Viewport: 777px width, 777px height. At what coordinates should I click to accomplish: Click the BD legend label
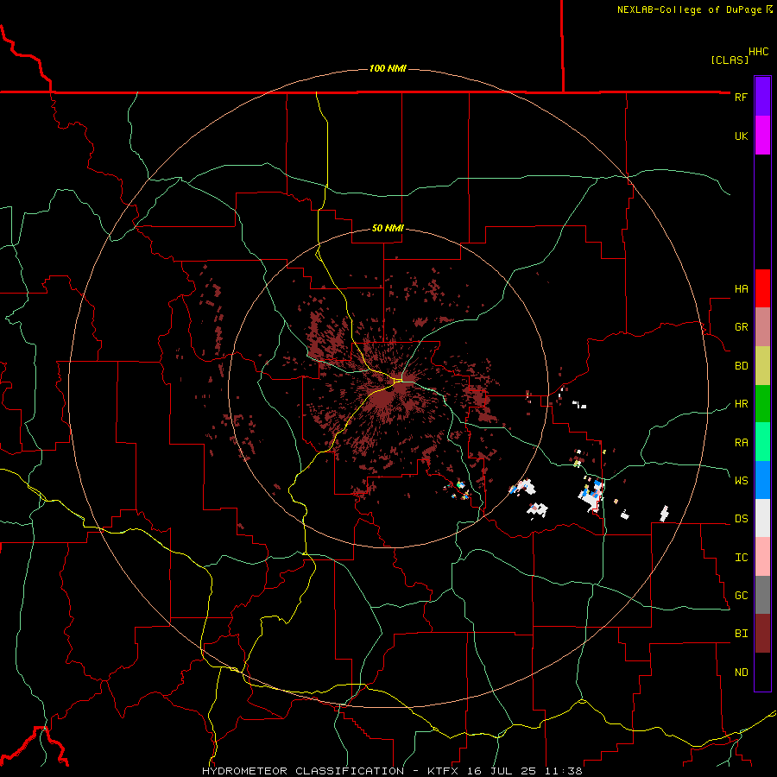(x=741, y=366)
